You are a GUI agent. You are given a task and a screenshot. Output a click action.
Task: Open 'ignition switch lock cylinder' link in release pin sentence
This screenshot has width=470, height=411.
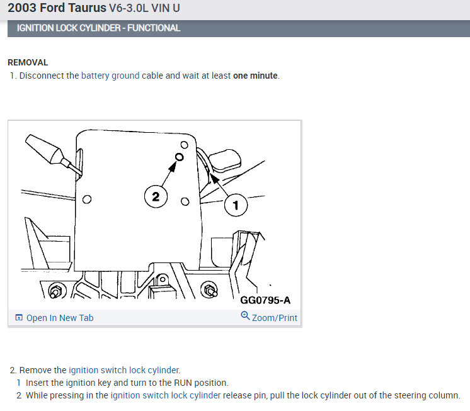(166, 395)
